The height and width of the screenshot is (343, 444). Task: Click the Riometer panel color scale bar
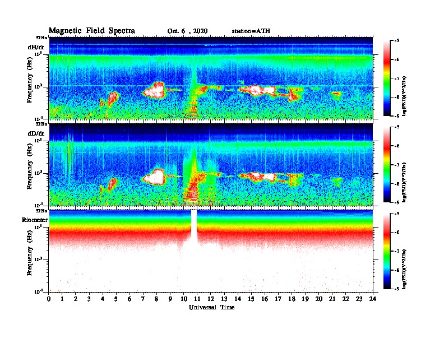coord(387,251)
